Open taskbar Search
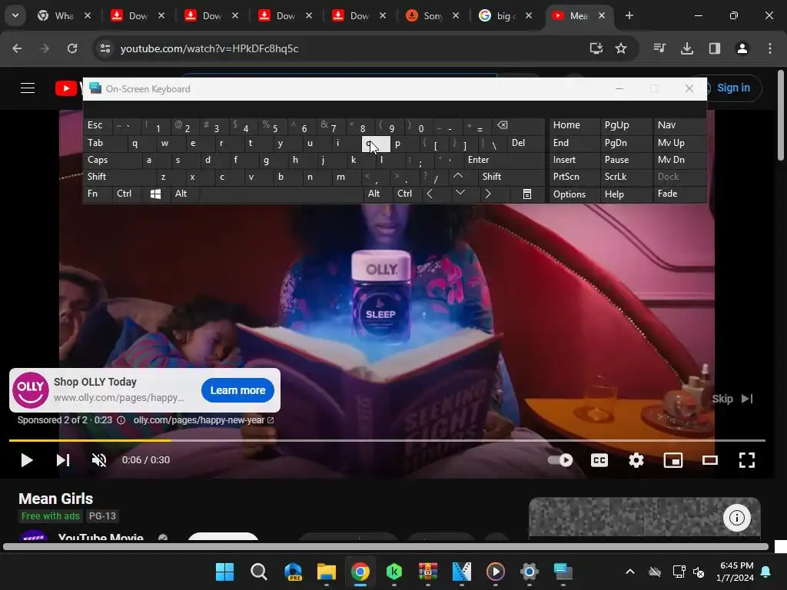The image size is (787, 590). [x=259, y=572]
